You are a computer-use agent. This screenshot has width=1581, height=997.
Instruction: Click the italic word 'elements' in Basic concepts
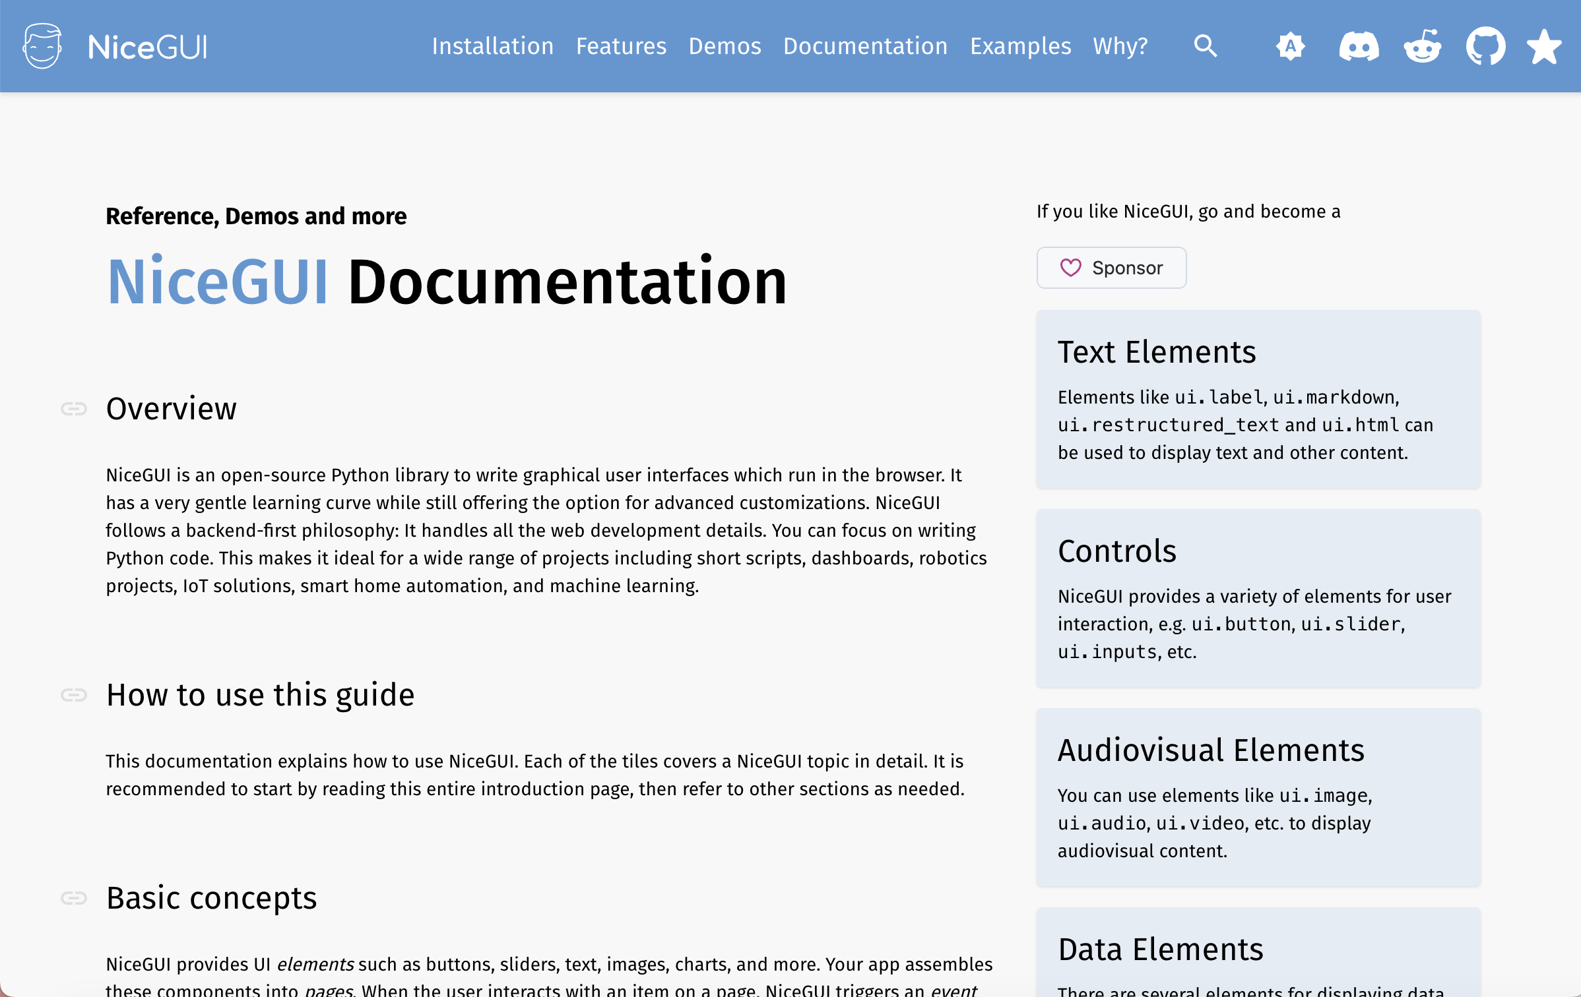(315, 964)
